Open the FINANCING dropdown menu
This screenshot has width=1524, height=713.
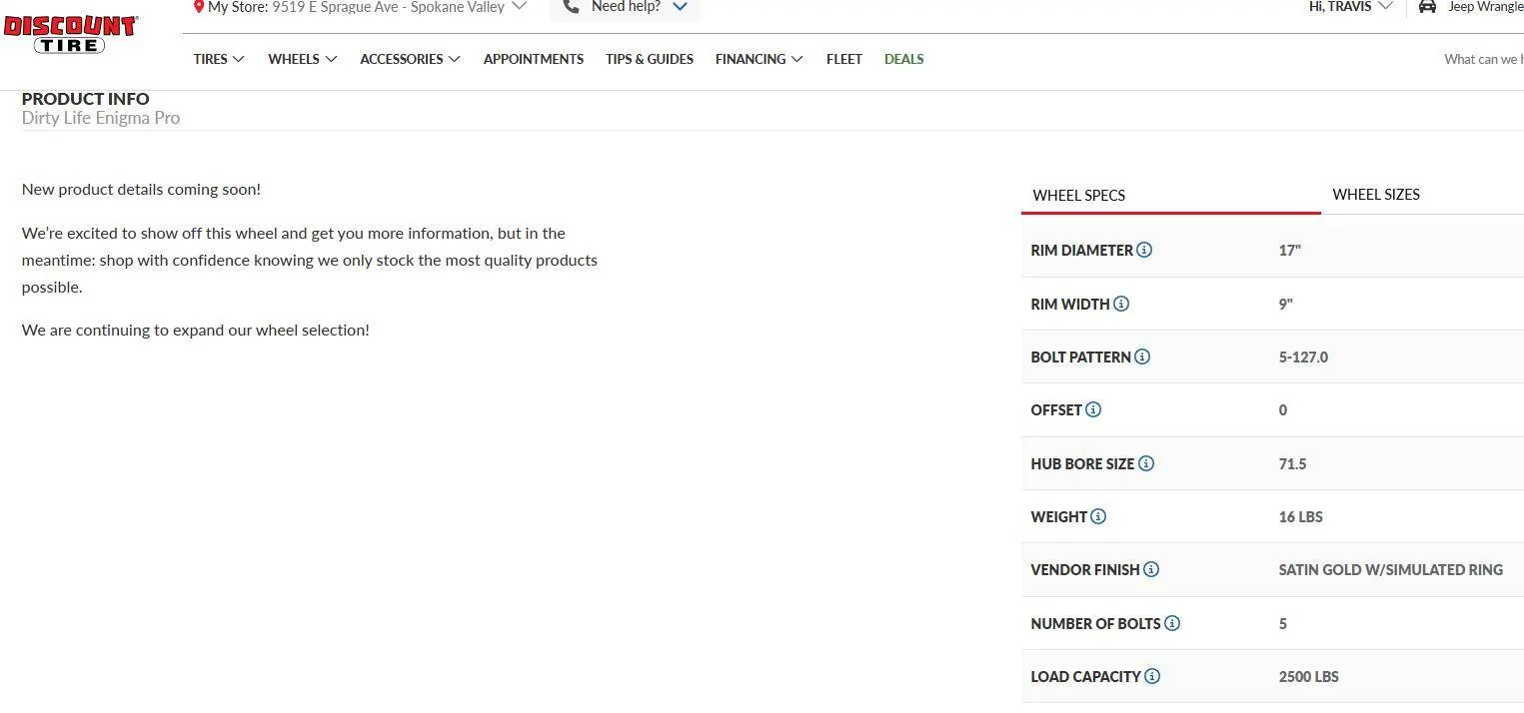coord(760,59)
